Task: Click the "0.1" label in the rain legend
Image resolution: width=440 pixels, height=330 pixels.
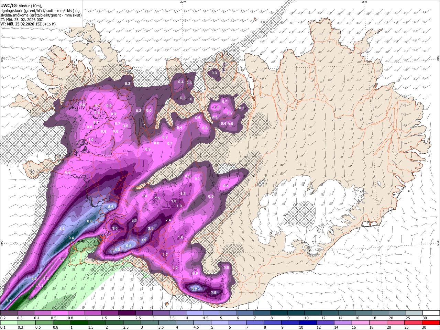Action: tap(3, 328)
